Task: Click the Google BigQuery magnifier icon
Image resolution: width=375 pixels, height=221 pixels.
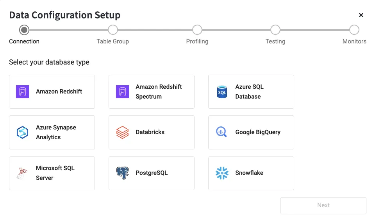Action: pyautogui.click(x=221, y=132)
